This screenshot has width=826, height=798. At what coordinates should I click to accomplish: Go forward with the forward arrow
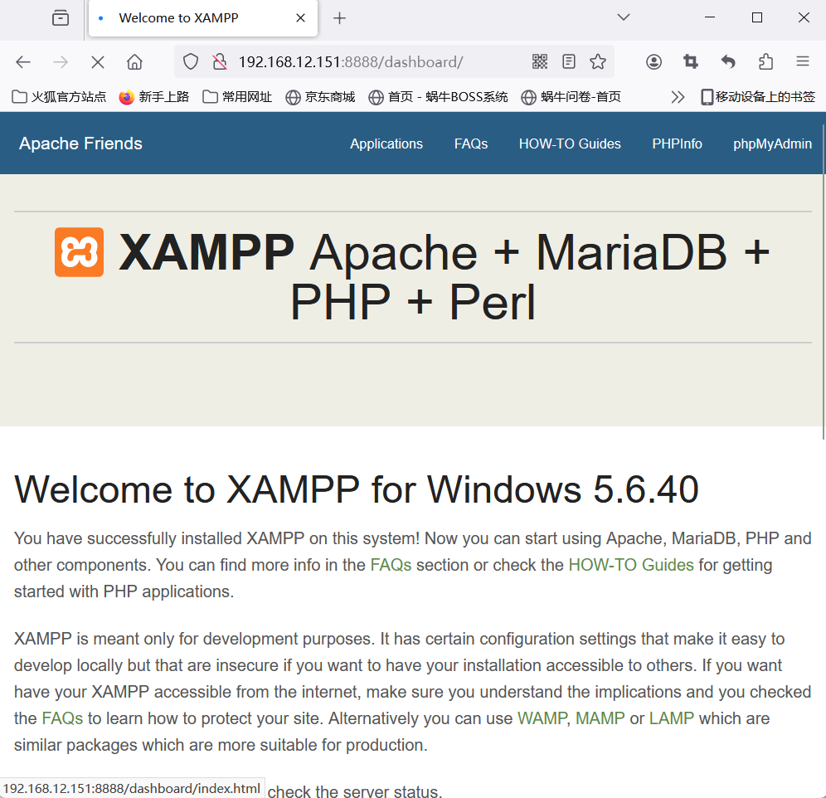pyautogui.click(x=61, y=62)
